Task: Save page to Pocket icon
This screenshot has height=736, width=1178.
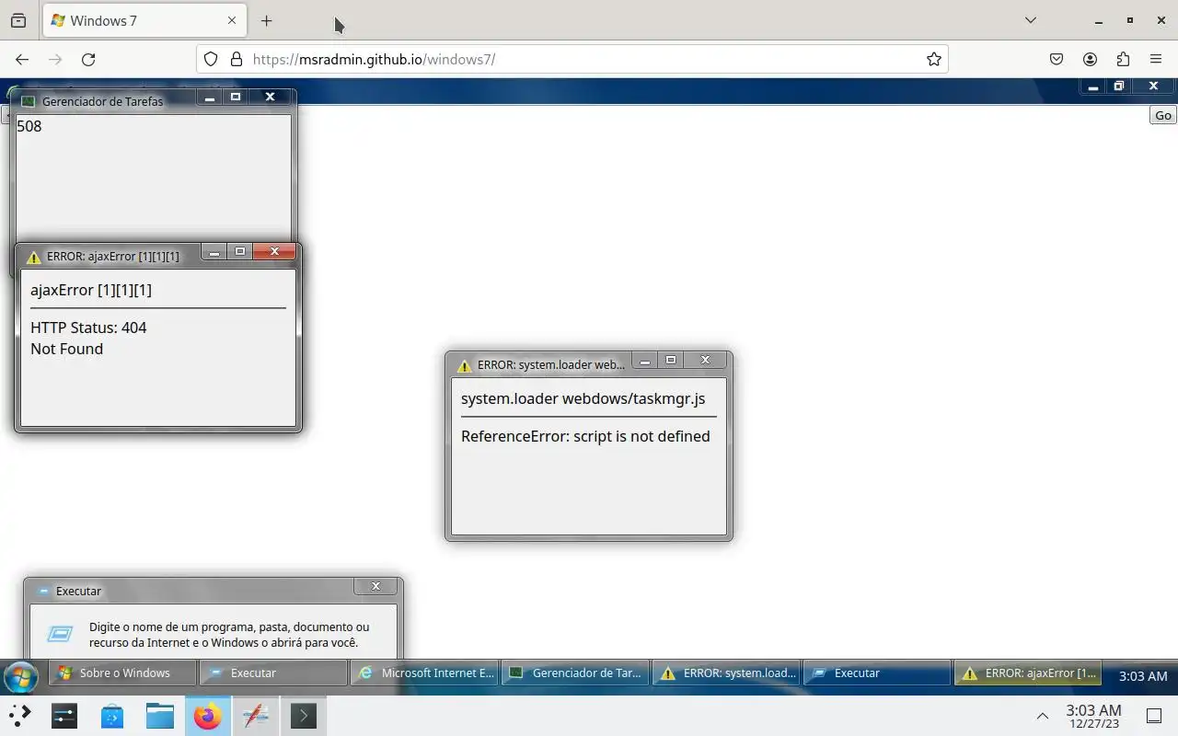Action: tap(1057, 59)
